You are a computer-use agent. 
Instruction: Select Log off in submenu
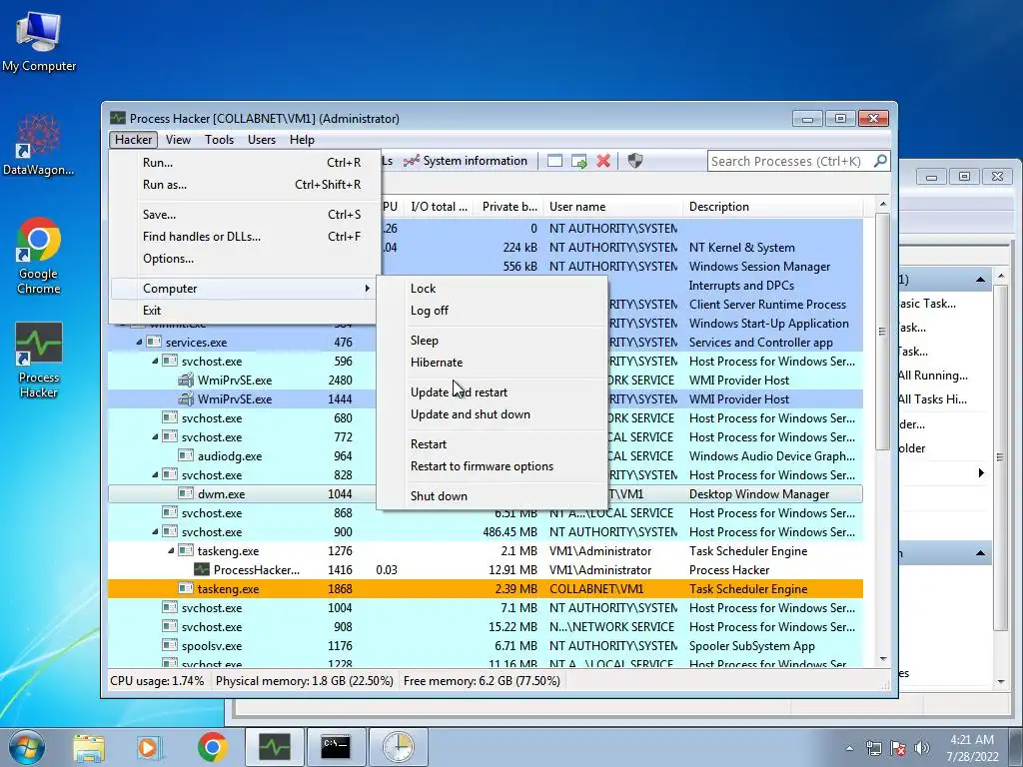coord(493,311)
